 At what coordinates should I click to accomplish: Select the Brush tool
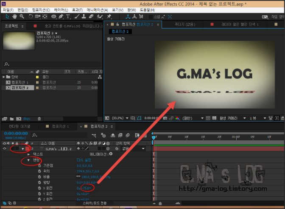(77, 17)
